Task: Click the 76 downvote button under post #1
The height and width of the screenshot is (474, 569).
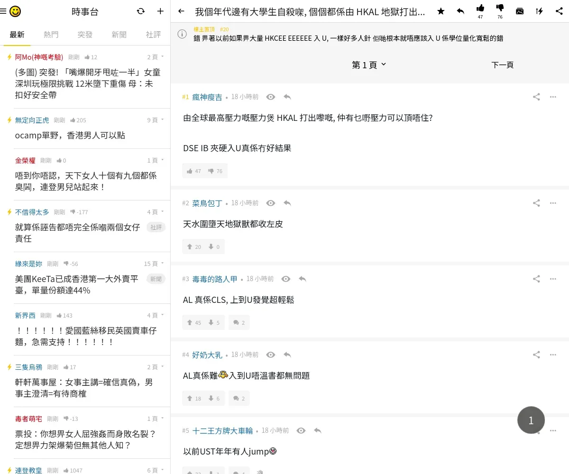Action: click(x=215, y=171)
